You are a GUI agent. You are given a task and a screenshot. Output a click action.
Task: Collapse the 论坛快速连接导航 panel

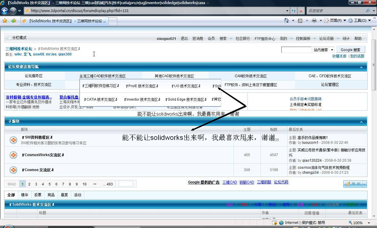[361, 67]
